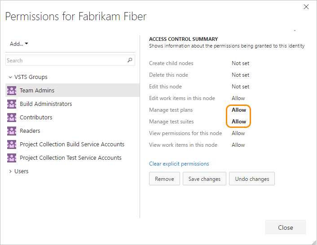Click the Manage test plans label
Viewport: 317px width, 245px height.
tap(171, 110)
